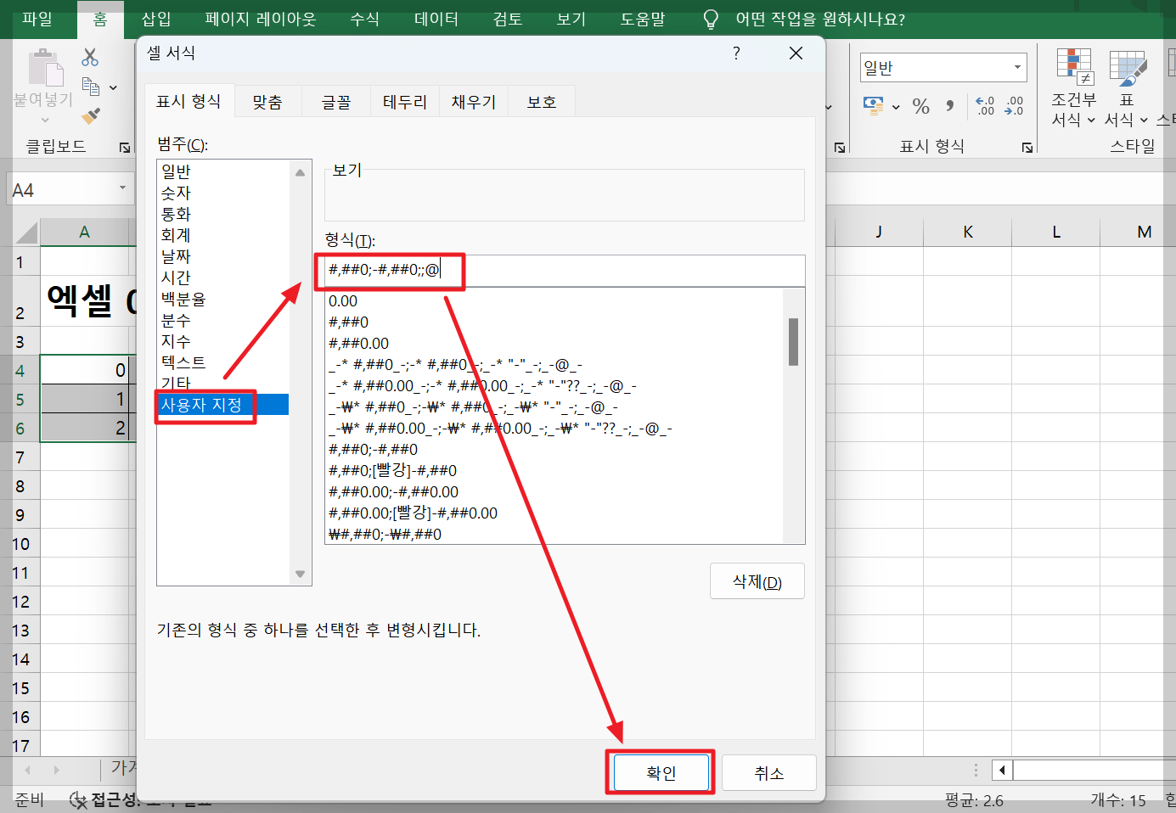Expand the copy options arrow
The height and width of the screenshot is (813, 1176).
coord(113,87)
